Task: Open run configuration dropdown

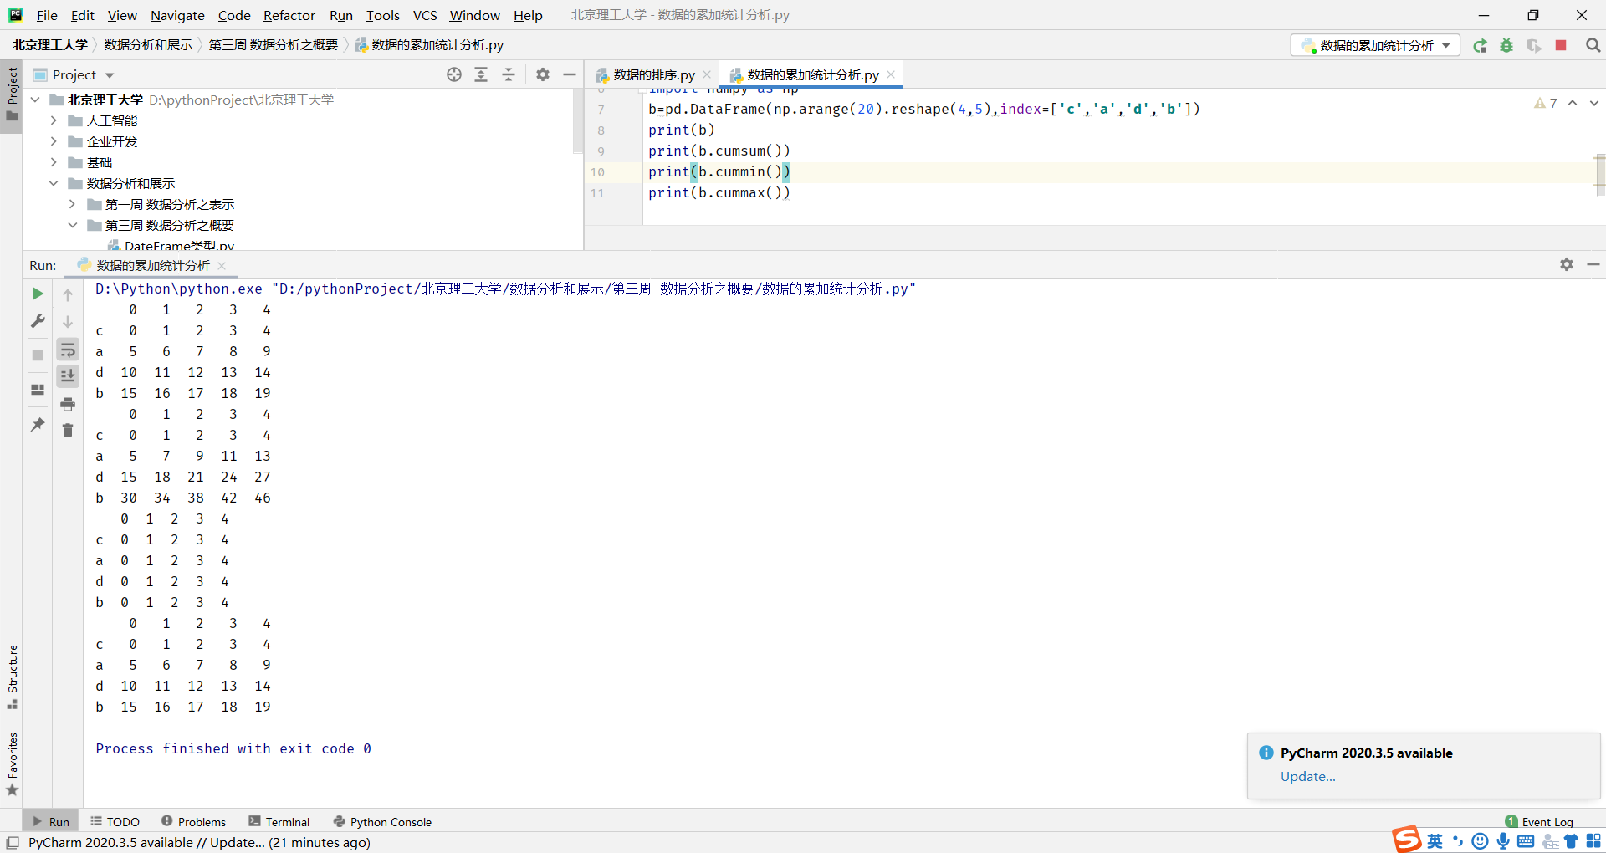Action: tap(1375, 45)
